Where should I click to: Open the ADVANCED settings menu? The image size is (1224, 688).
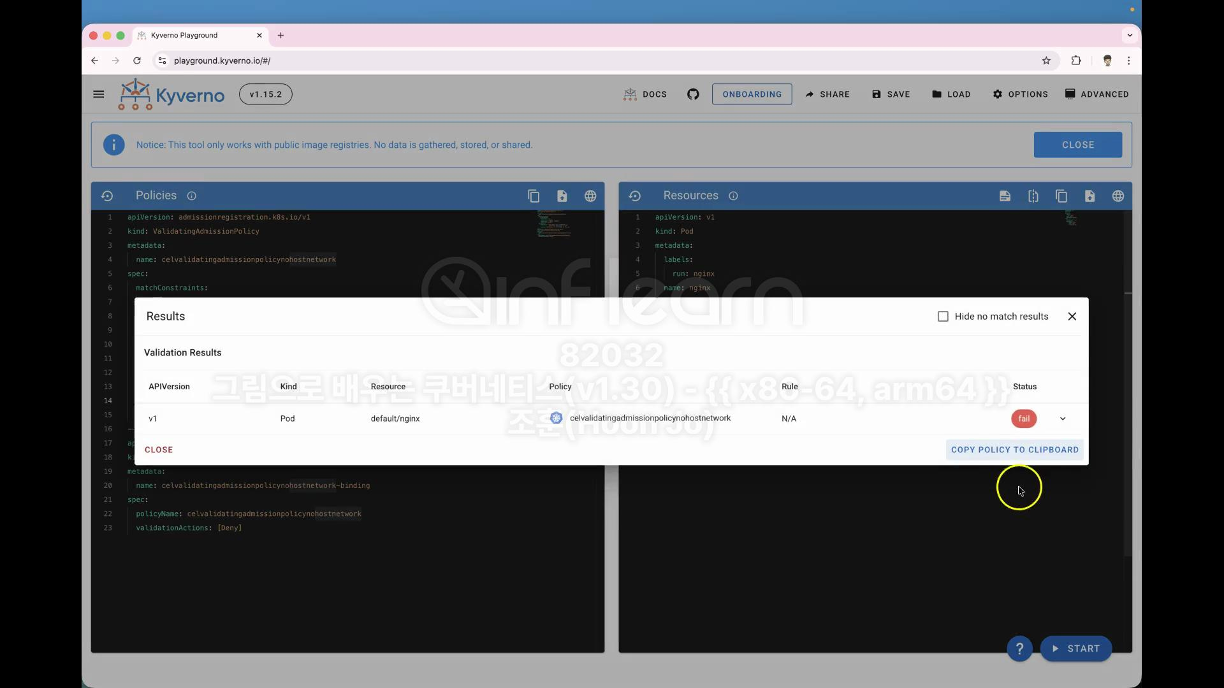tap(1096, 94)
